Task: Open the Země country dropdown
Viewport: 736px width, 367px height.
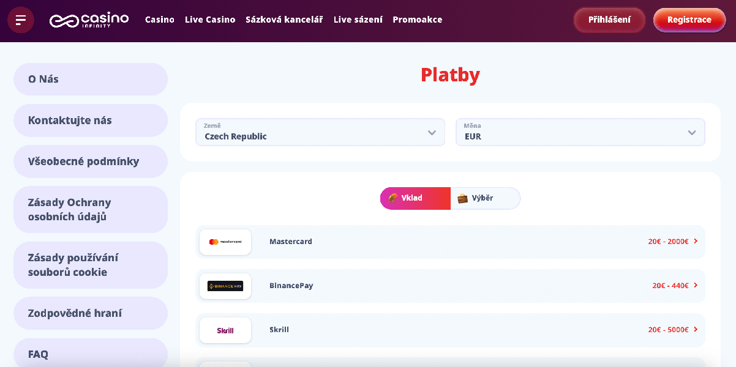Action: 320,132
